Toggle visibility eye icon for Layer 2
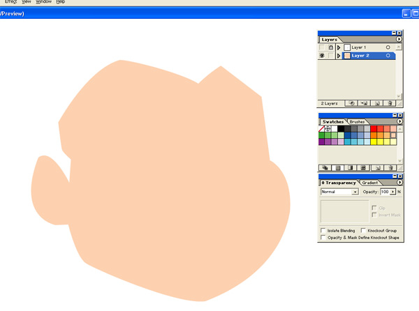Viewport: 419px width, 311px height. coord(322,56)
